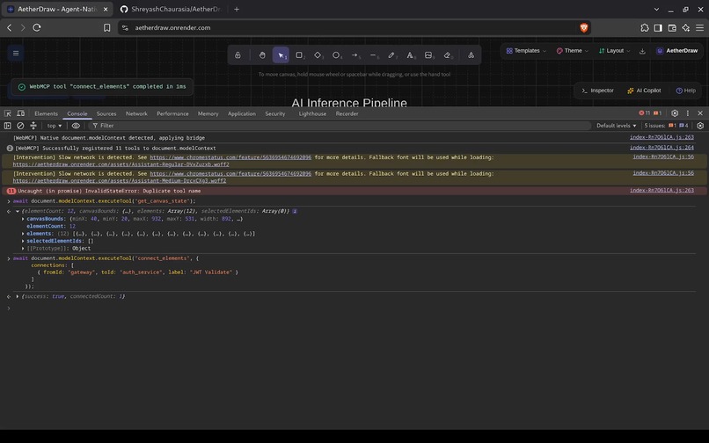Click the Brave Shields lion icon
The height and width of the screenshot is (443, 709).
click(584, 27)
